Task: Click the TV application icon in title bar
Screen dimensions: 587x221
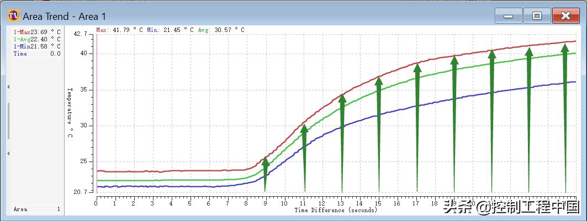Action: 13,16
